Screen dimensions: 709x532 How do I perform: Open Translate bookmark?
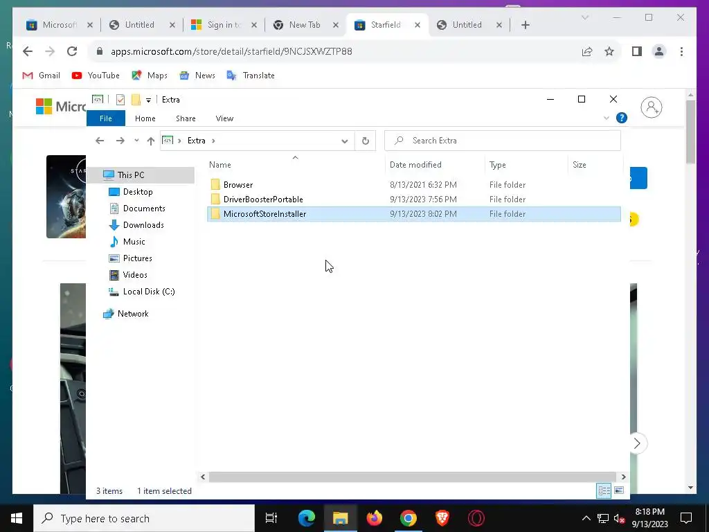(251, 76)
